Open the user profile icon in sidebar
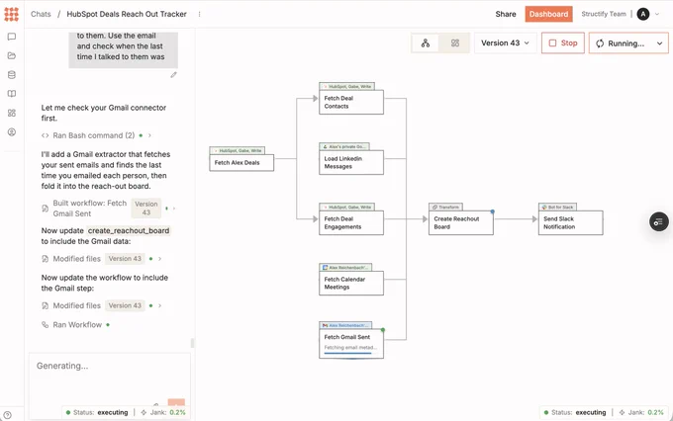673x421 pixels. coord(12,132)
